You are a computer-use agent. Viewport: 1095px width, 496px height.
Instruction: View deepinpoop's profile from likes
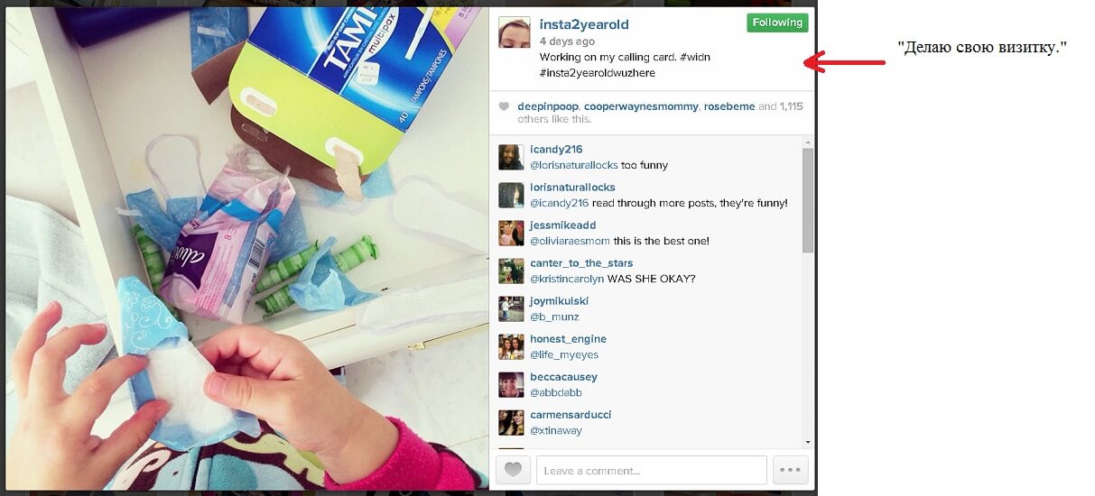(x=548, y=106)
